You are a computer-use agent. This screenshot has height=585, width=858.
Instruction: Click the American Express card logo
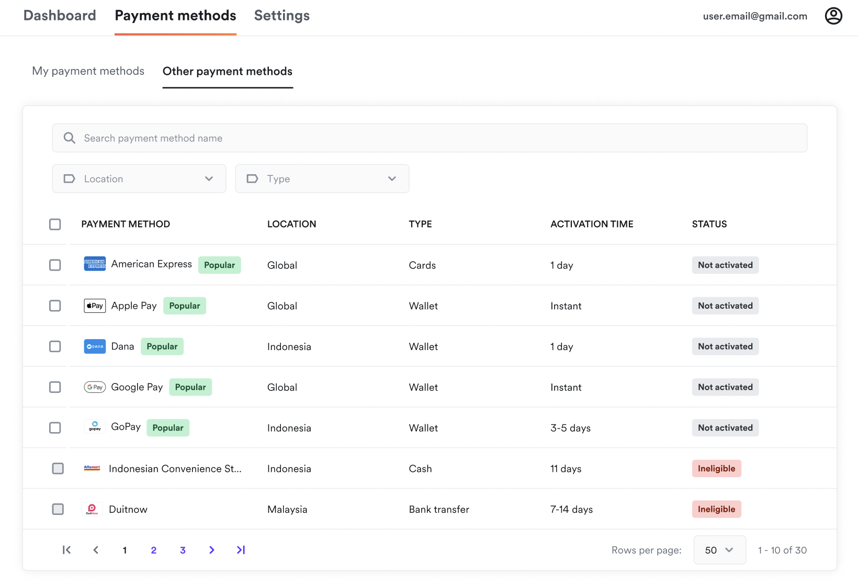[95, 264]
